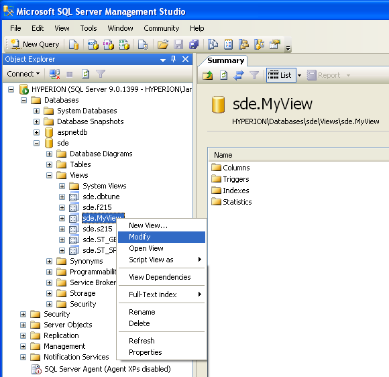The height and width of the screenshot is (377, 389).
Task: Click the Template Explorer toolbar icon
Action: [260, 44]
